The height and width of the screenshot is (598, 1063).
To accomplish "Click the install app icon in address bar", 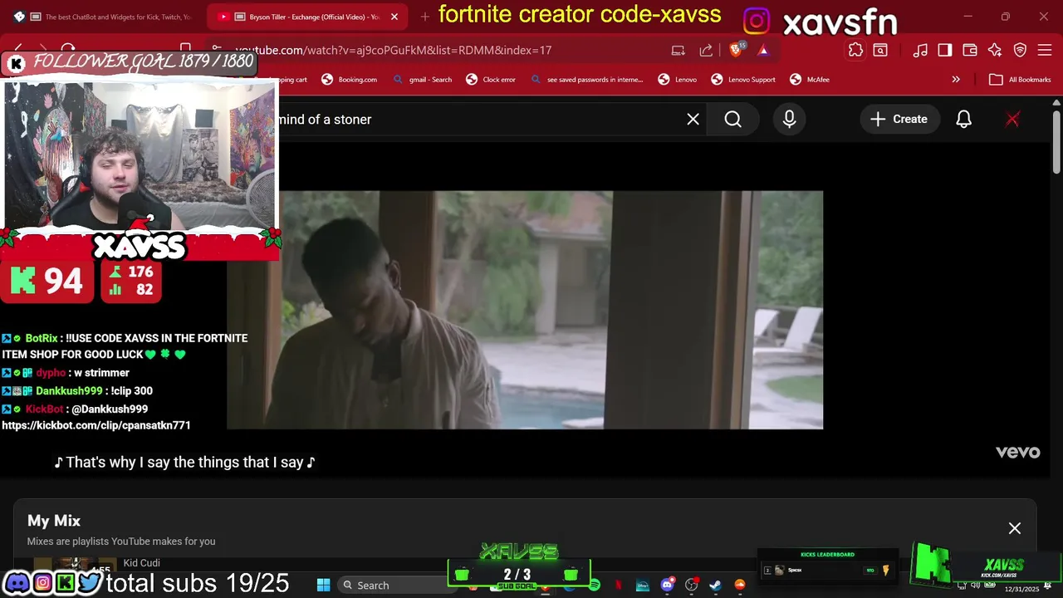I will [678, 50].
